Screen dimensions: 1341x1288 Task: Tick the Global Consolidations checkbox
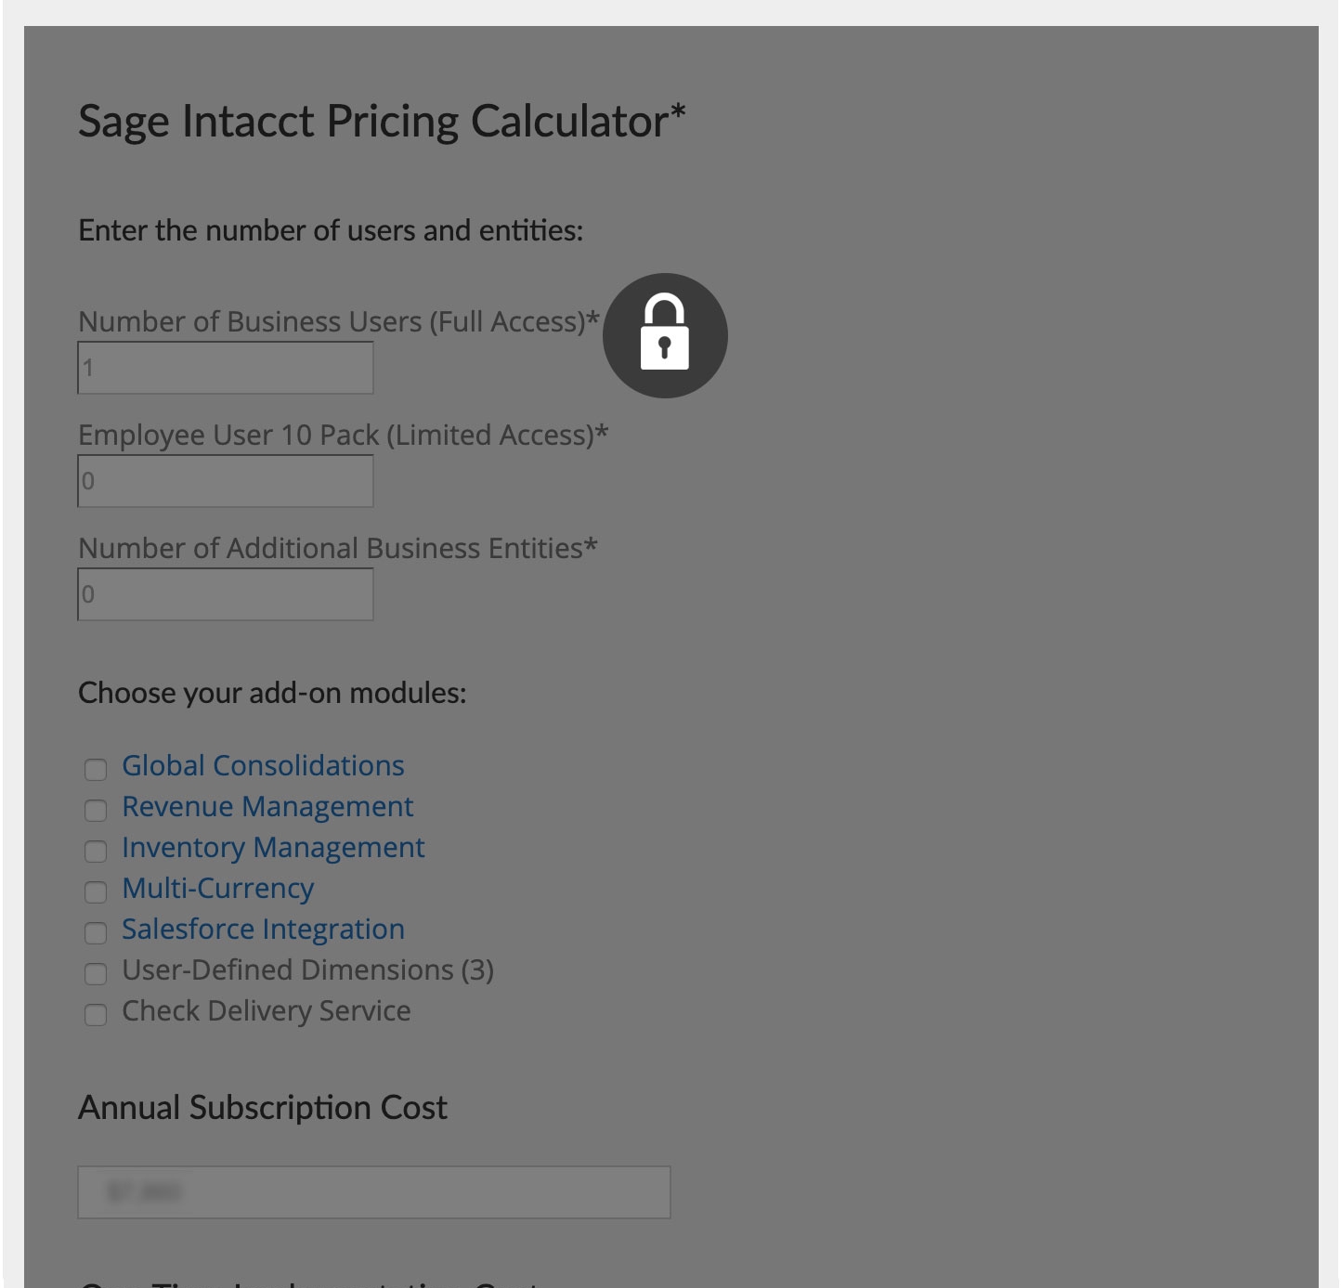point(96,769)
